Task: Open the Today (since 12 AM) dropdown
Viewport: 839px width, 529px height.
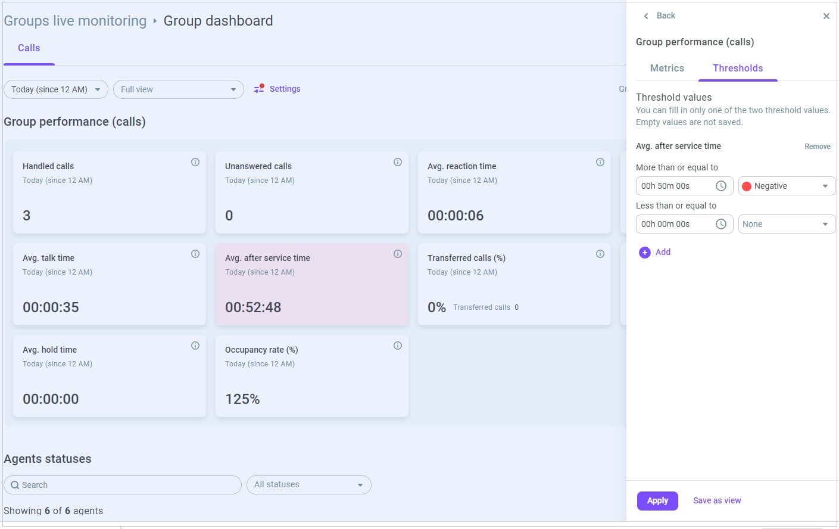Action: click(56, 89)
